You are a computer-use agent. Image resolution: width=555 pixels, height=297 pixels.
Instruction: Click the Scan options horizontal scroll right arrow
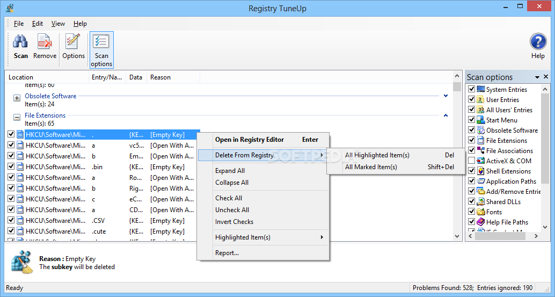pos(536,236)
